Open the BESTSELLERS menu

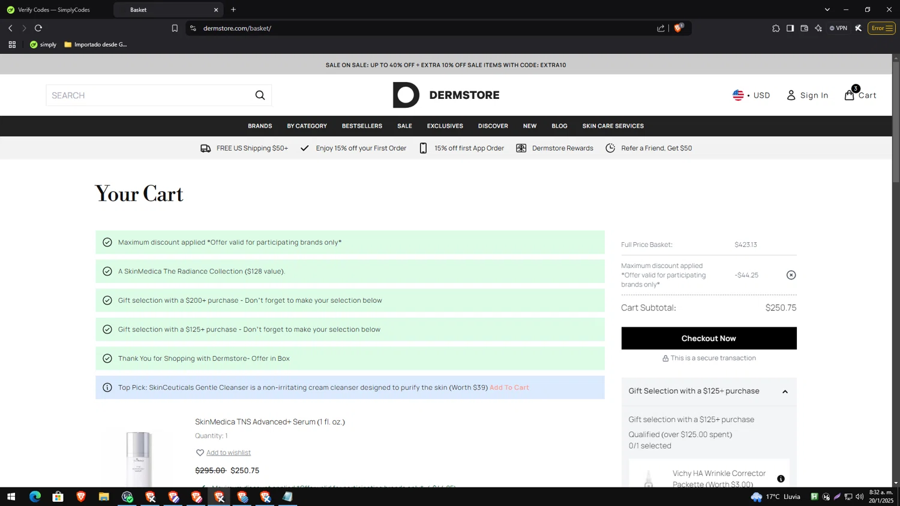362,126
